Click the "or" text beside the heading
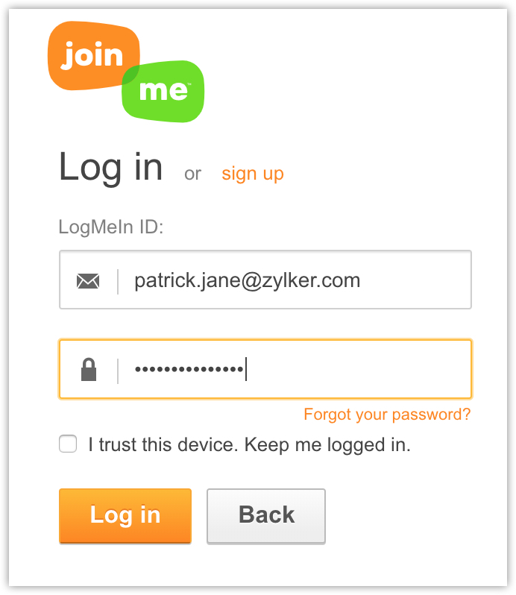 point(193,174)
